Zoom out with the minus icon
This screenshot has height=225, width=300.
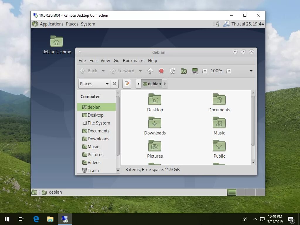(205, 71)
